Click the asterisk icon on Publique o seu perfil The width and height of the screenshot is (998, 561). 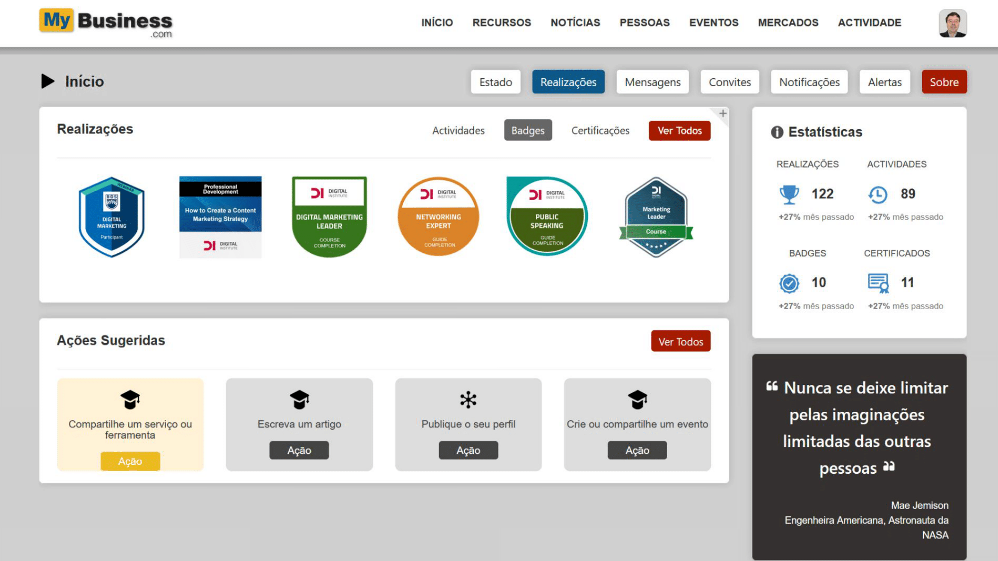(x=468, y=399)
